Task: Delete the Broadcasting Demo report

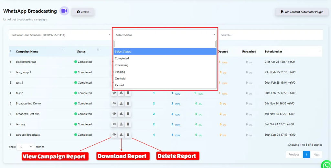Action: point(128,103)
